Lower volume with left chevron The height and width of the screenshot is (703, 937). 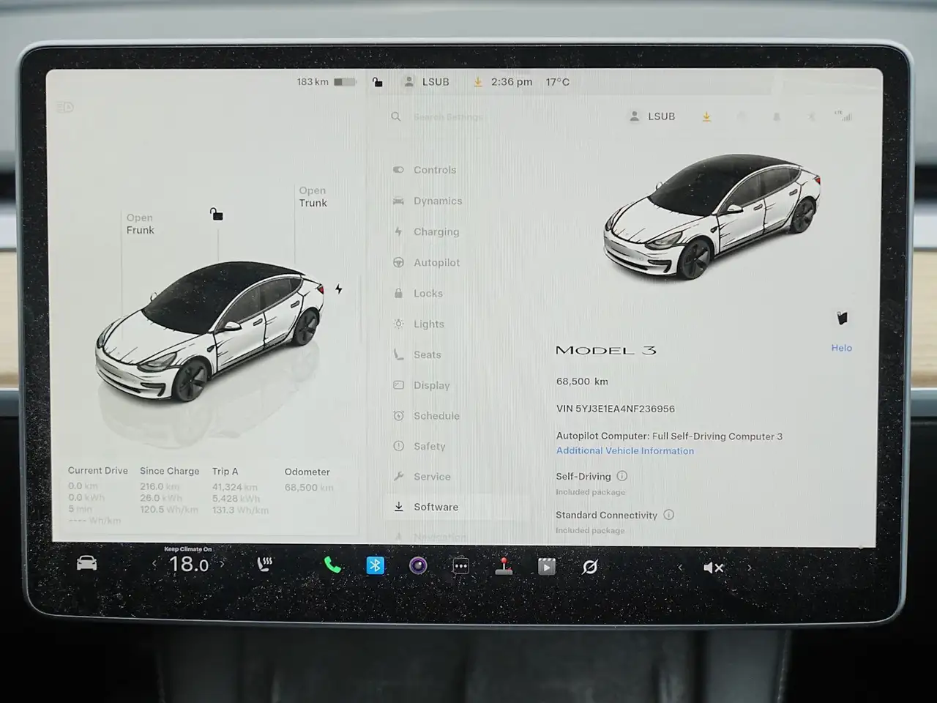[x=680, y=568]
